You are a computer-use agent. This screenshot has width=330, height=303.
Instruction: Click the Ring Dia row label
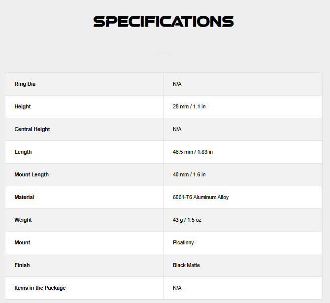[25, 84]
